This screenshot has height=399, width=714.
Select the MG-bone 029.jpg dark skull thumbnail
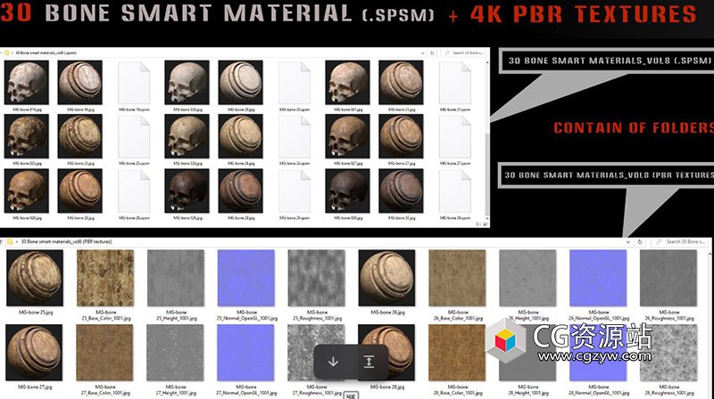(187, 191)
